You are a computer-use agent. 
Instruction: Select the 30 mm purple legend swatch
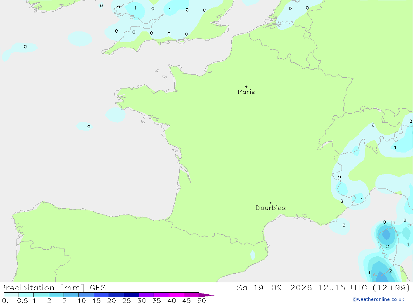pyautogui.click(x=147, y=295)
